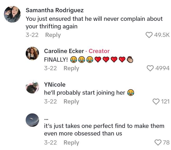Click the Creator badge label
Screen dimensions: 171x150
click(x=99, y=51)
